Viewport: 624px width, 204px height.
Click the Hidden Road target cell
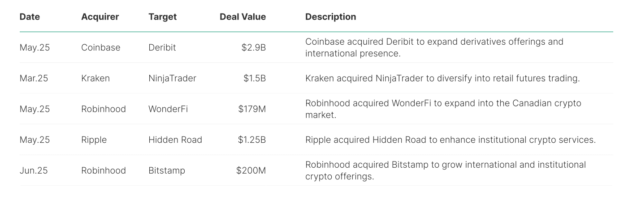(175, 140)
